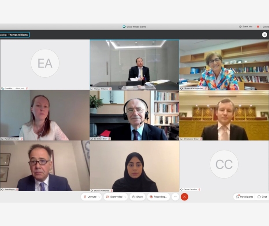Viewport: 269px width, 226px height.
Task: Switch layout with the grid view icon
Action: pyautogui.click(x=265, y=35)
